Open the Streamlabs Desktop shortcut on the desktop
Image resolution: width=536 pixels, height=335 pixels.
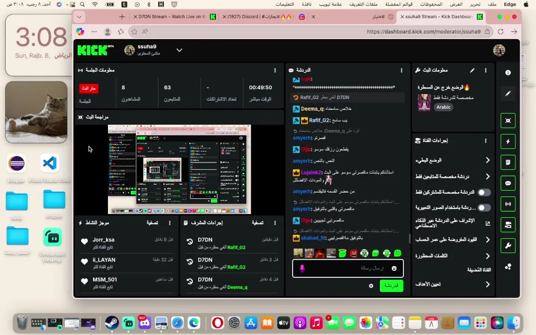(52, 245)
